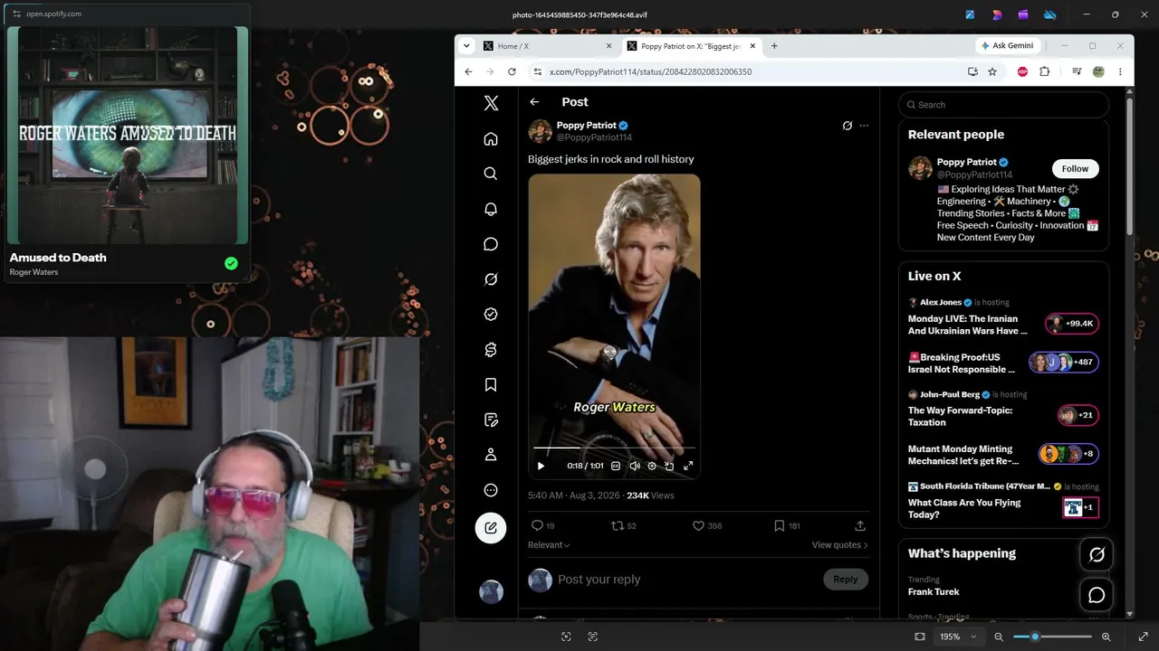Open Alex Jones Monday LIVE space
Image resolution: width=1159 pixels, height=651 pixels.
1003,317
